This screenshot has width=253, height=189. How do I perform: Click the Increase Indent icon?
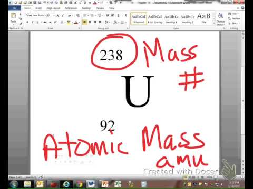tap(113, 16)
